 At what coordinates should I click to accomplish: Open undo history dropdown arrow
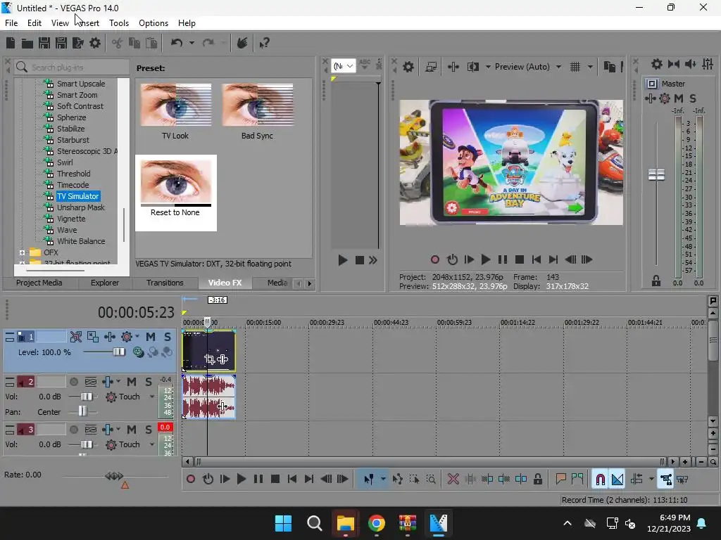click(192, 43)
